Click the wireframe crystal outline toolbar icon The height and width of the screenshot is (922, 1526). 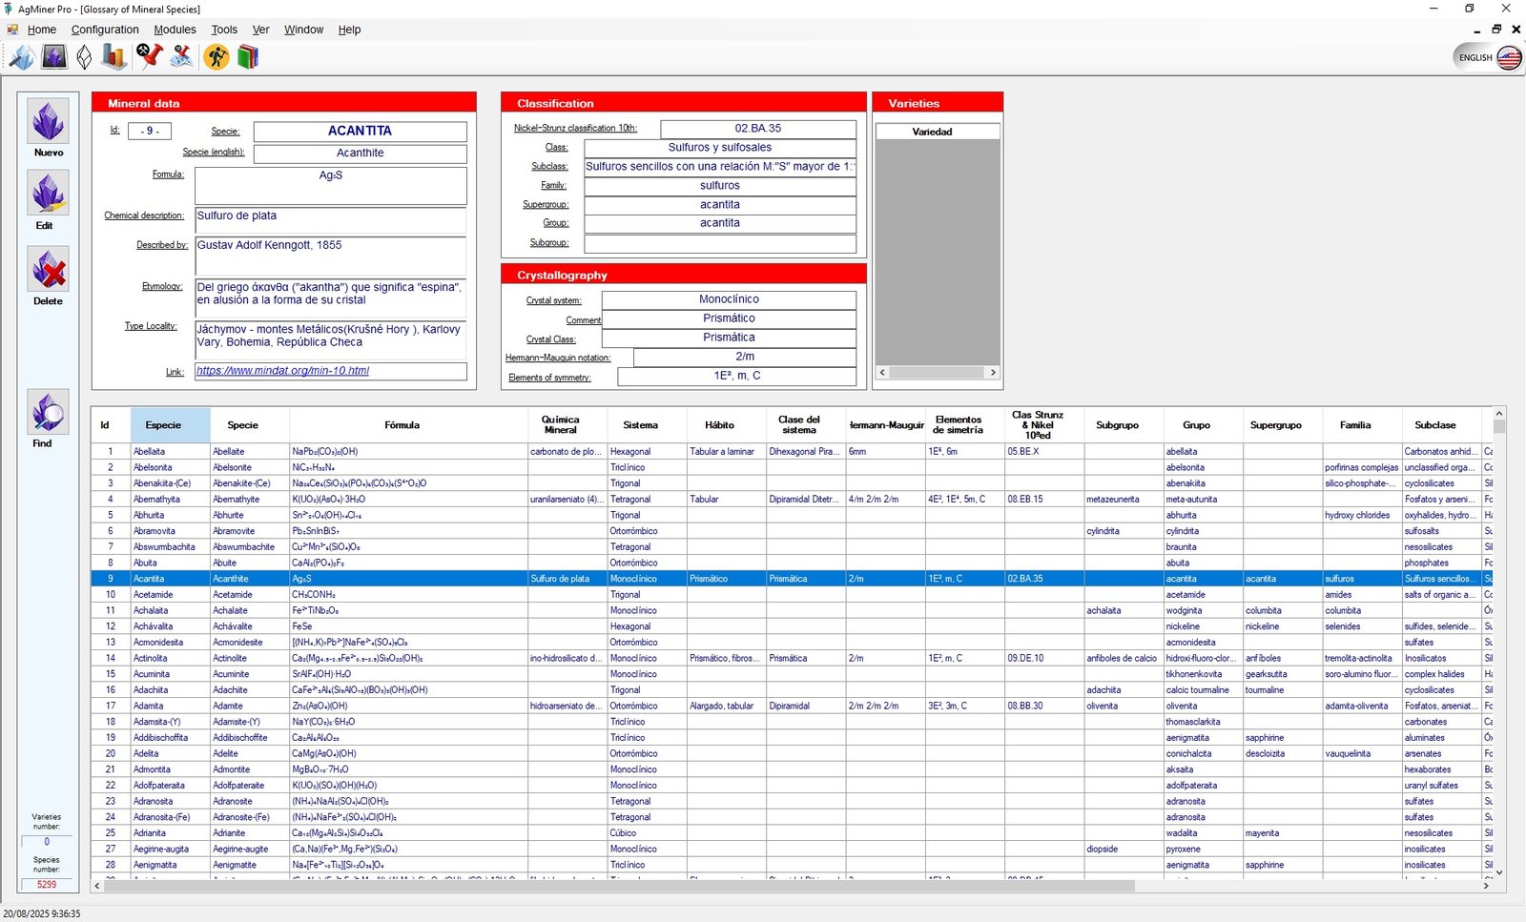pyautogui.click(x=85, y=57)
